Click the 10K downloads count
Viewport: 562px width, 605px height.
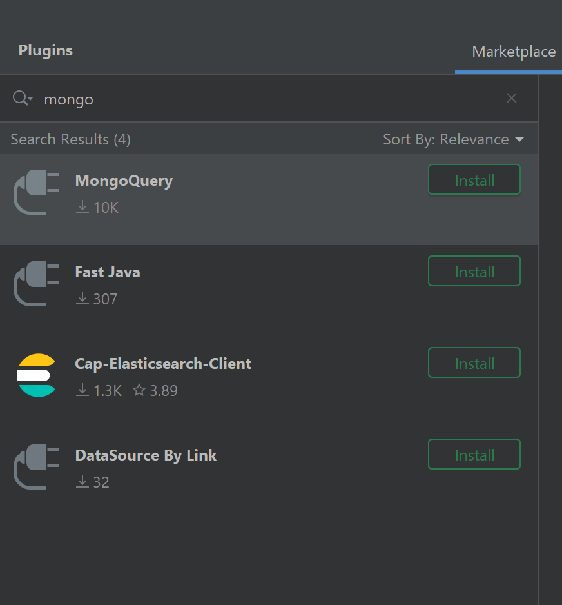tap(97, 208)
